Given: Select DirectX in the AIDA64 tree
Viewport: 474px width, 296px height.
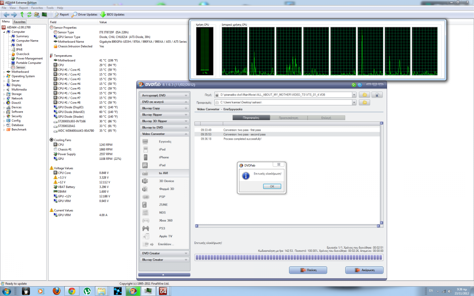Looking at the screenshot, I should (x=16, y=103).
